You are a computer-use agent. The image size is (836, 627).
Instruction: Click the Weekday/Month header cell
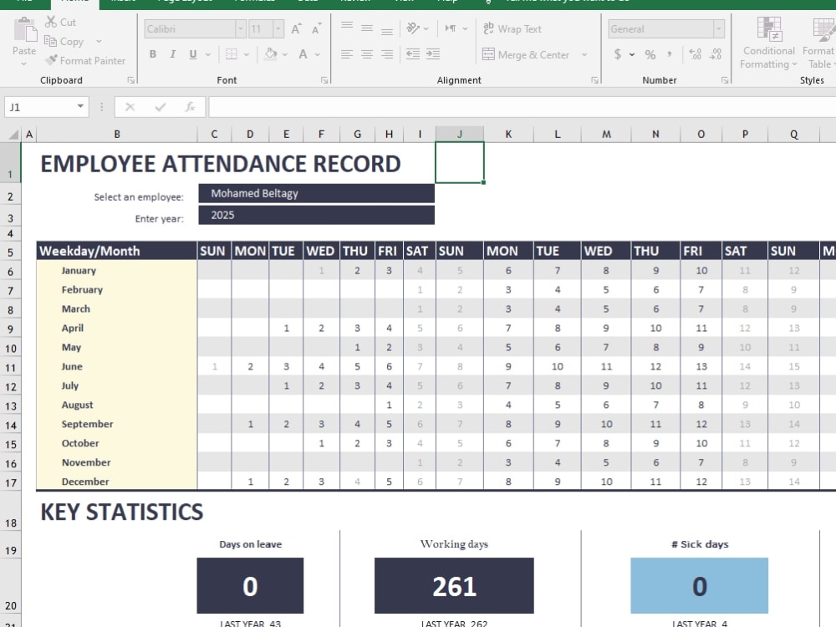(x=116, y=251)
